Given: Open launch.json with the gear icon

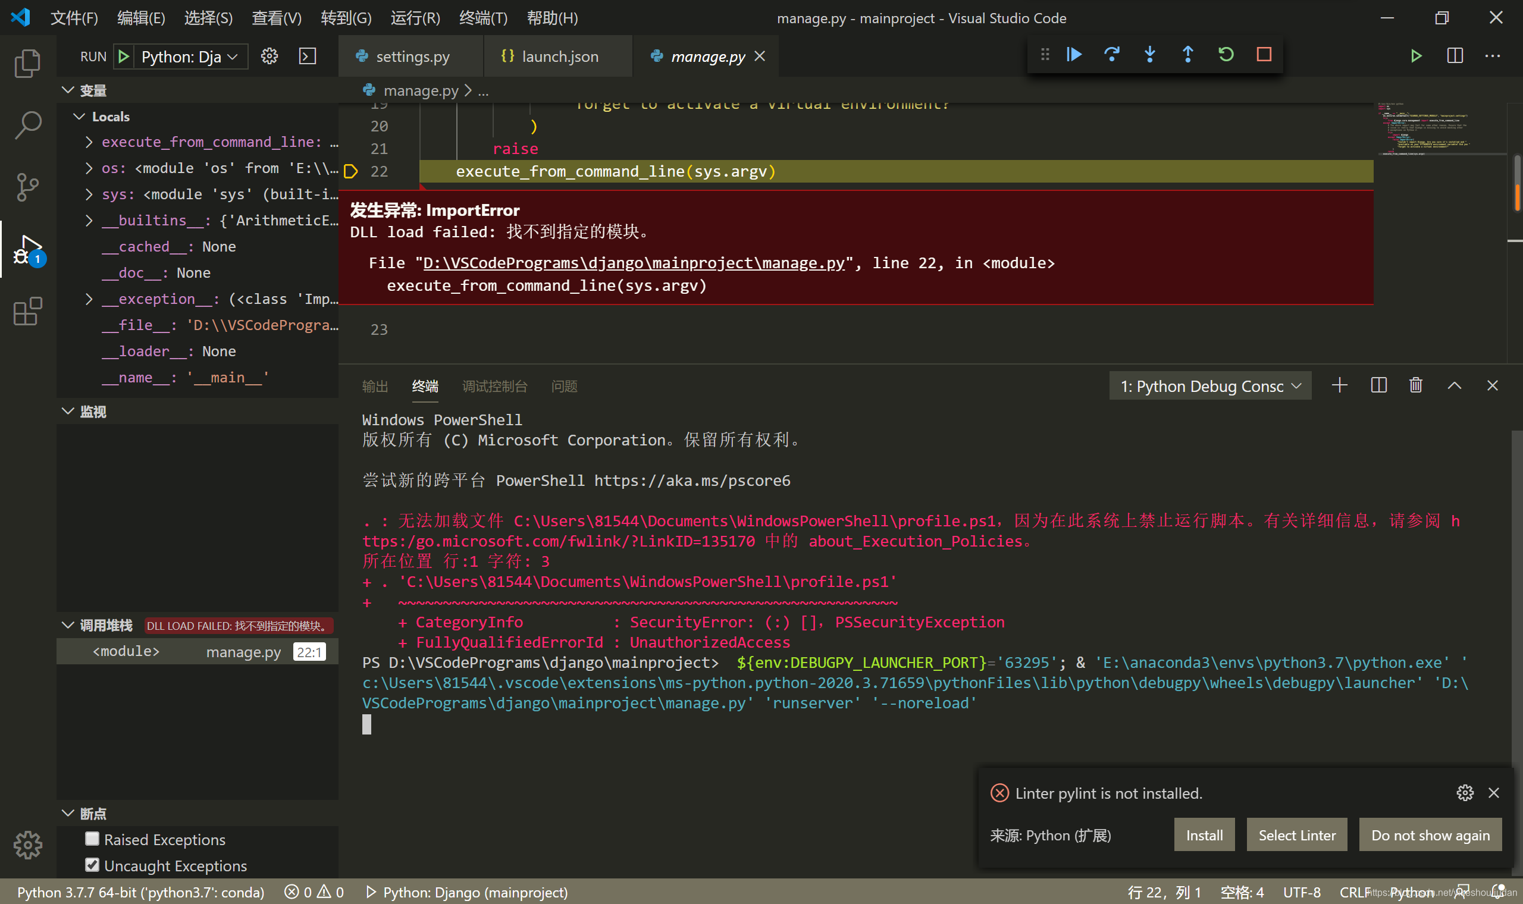Looking at the screenshot, I should tap(269, 56).
